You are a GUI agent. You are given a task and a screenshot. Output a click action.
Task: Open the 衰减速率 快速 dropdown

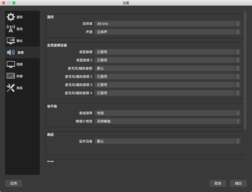coord(167,113)
